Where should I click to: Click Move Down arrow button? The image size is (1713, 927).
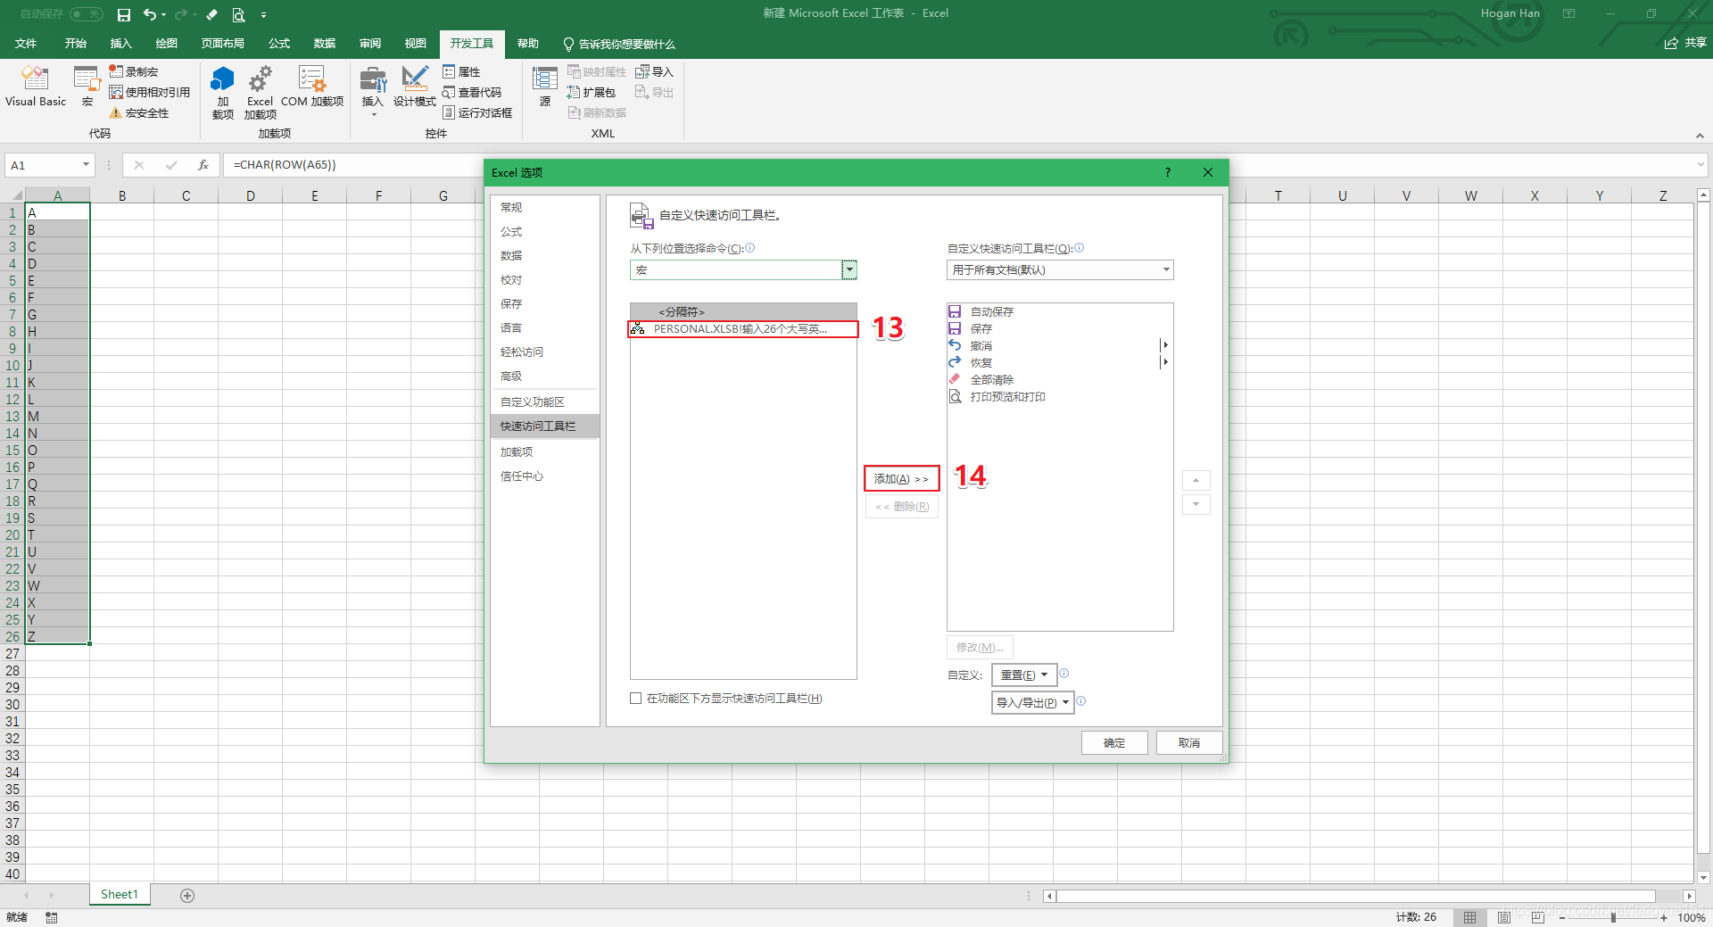tap(1196, 504)
